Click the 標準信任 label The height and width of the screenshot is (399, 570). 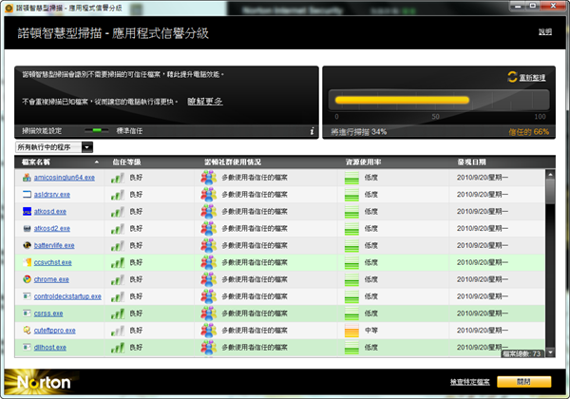click(x=129, y=131)
